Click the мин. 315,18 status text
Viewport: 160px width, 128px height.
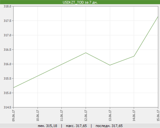(x=48, y=126)
